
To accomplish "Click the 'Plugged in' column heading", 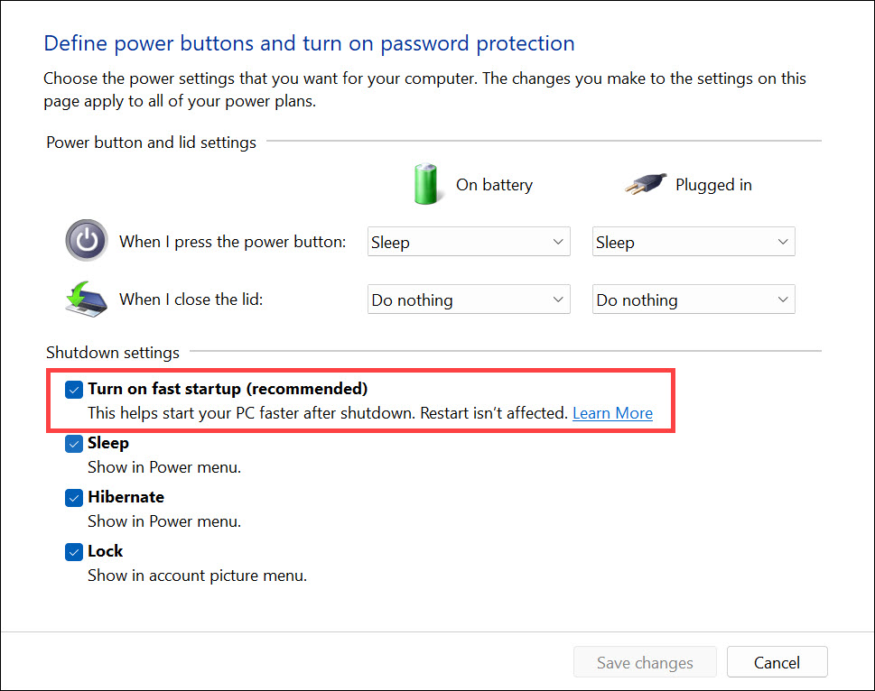I will [x=713, y=185].
